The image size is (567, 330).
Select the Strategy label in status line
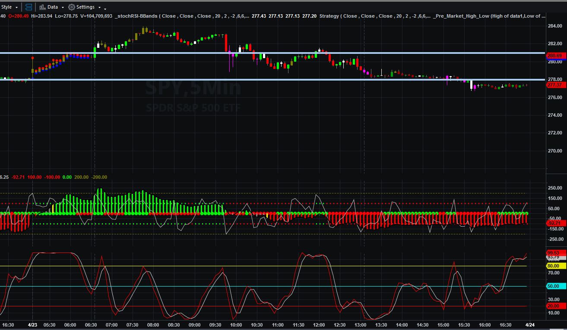pos(329,16)
